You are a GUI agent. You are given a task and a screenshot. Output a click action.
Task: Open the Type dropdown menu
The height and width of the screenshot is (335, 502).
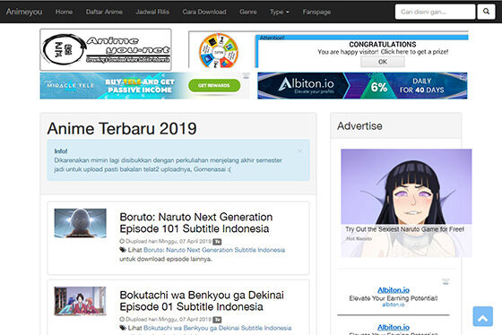point(279,12)
